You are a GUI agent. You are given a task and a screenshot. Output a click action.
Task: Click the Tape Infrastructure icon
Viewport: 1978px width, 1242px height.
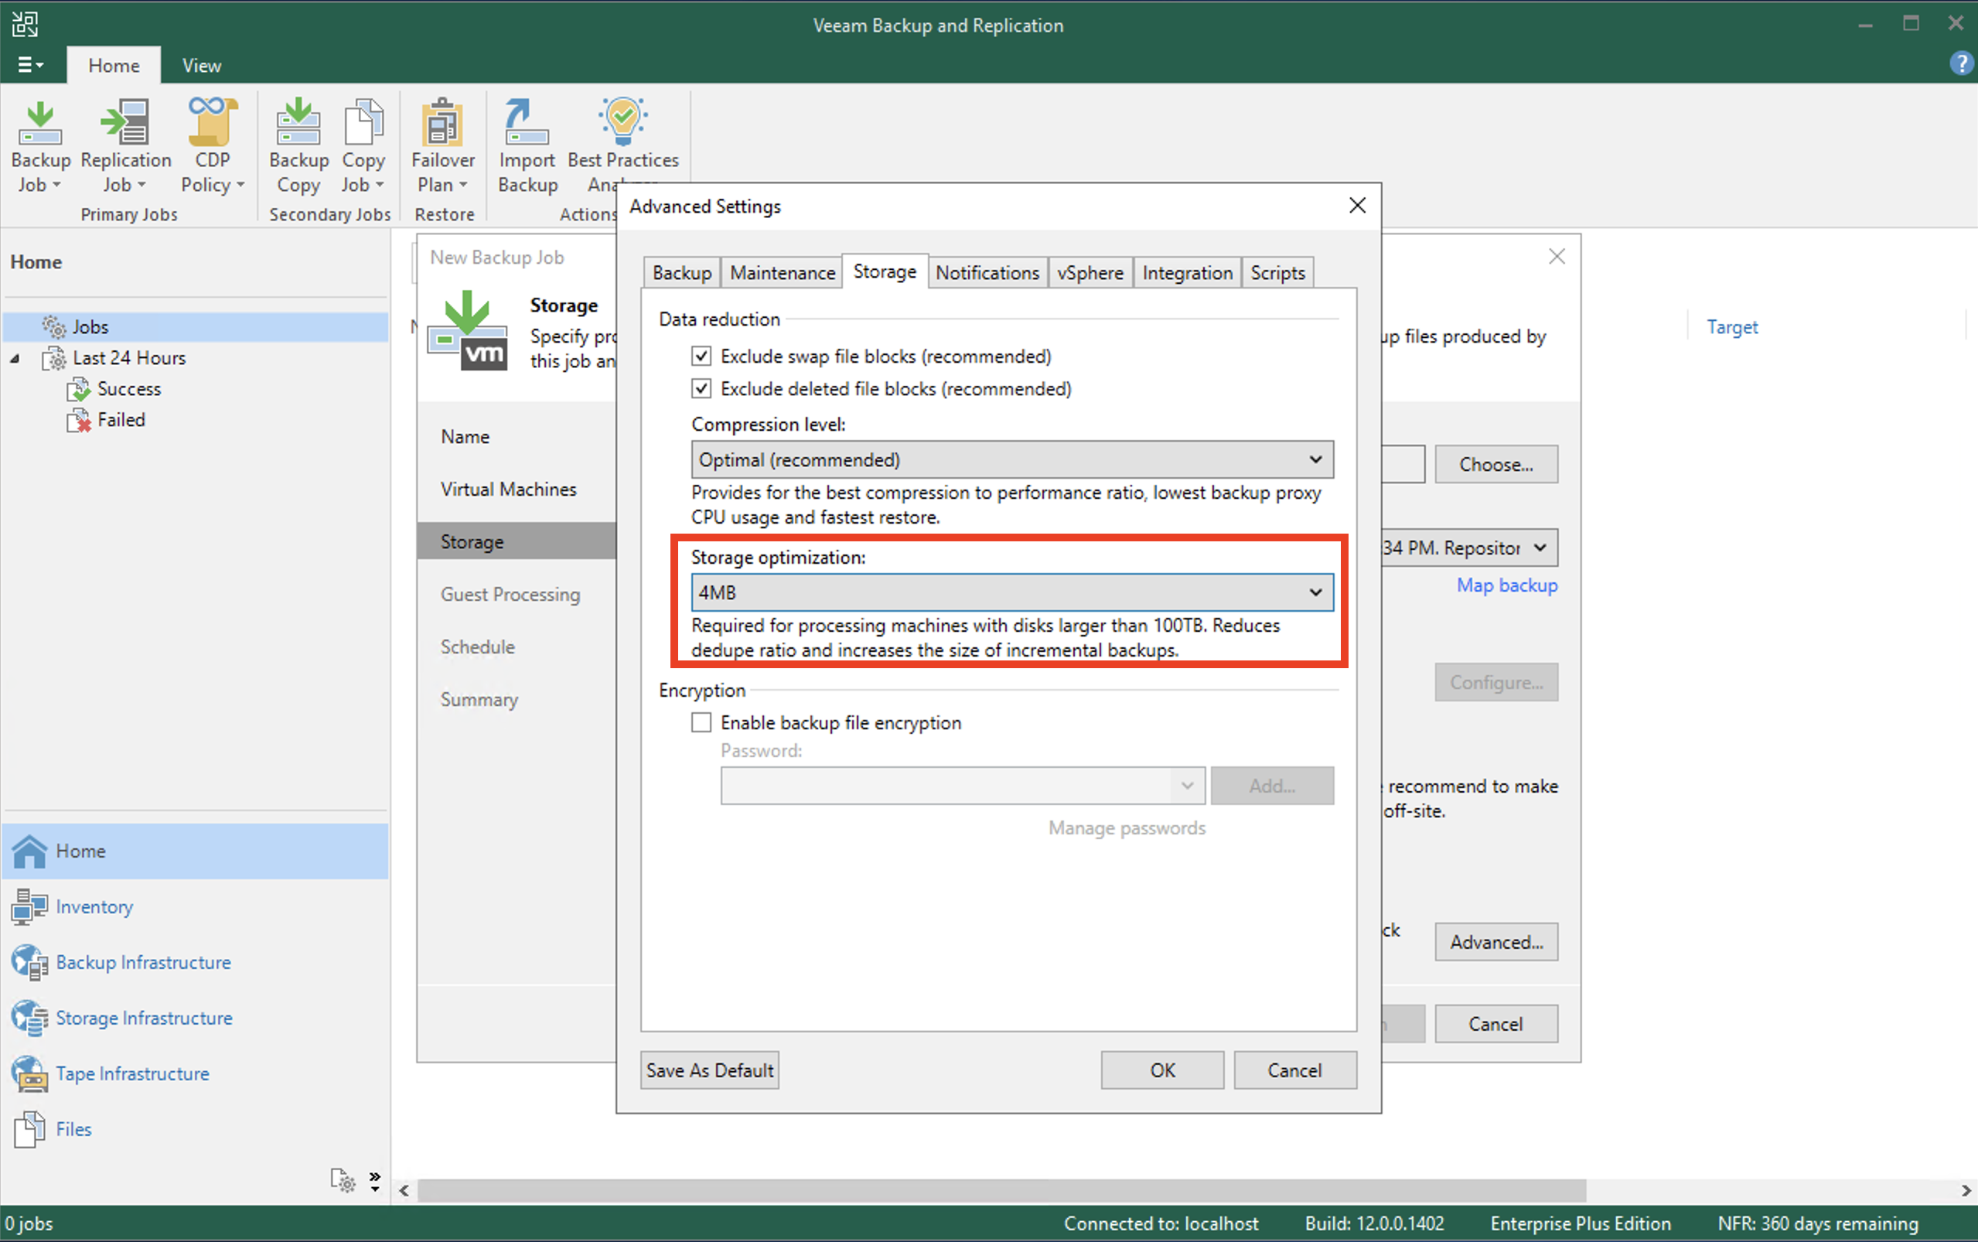tap(29, 1073)
